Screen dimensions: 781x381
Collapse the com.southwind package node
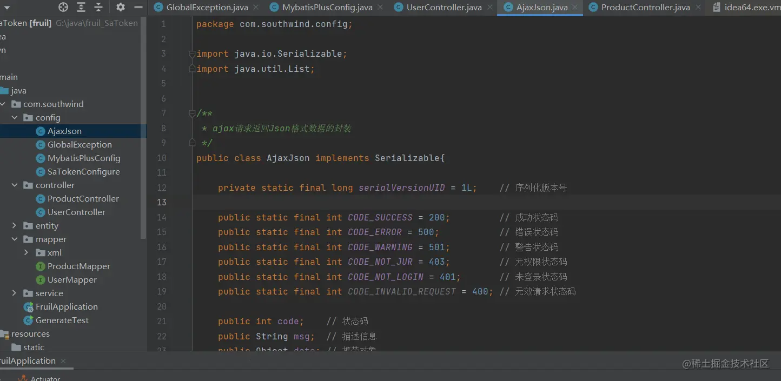pyautogui.click(x=3, y=104)
